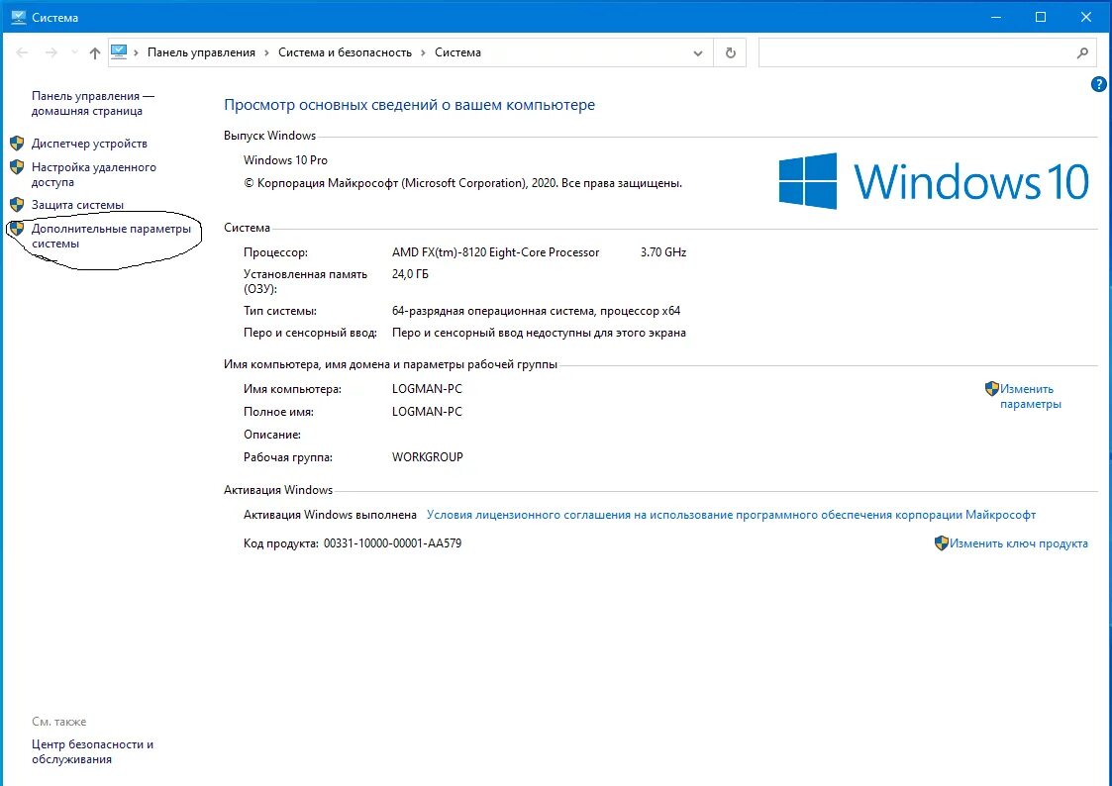Click processor speed '3.70 GHz'
Image resolution: width=1112 pixels, height=786 pixels.
click(x=663, y=252)
